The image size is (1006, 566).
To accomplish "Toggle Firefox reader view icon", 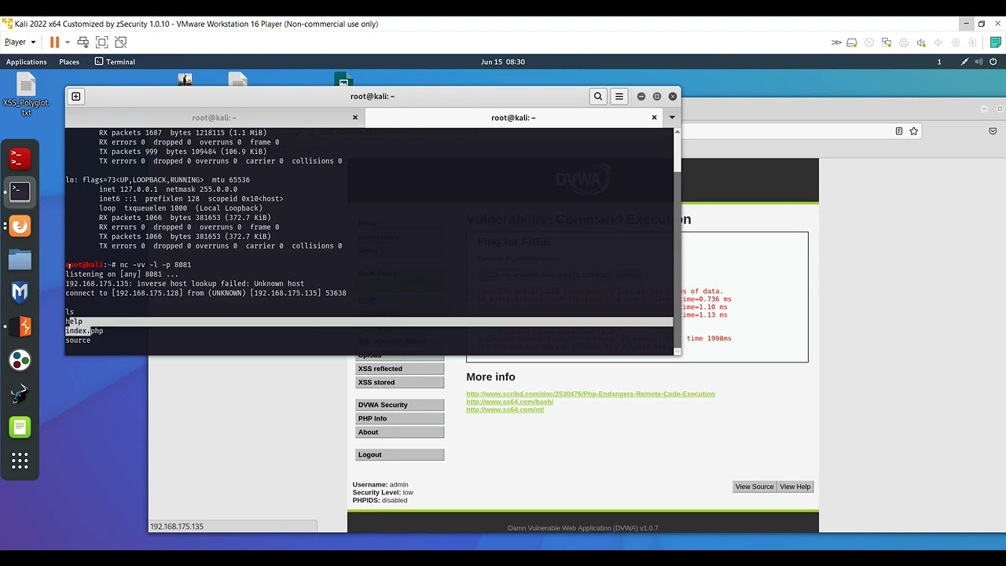I will [899, 131].
